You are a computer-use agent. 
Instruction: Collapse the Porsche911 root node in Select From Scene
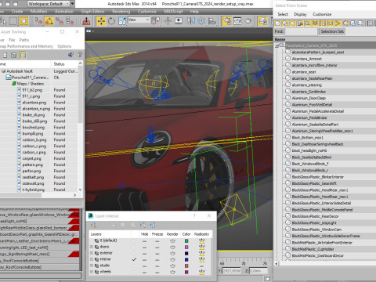277,45
